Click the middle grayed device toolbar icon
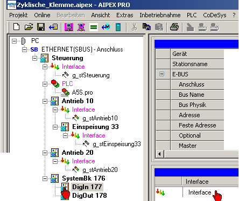The height and width of the screenshot is (201, 239). (x=202, y=27)
